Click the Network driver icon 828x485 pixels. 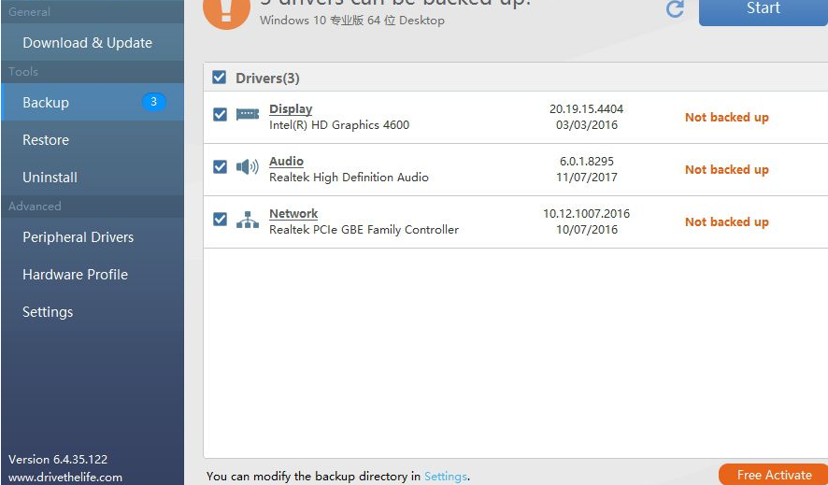(x=248, y=220)
